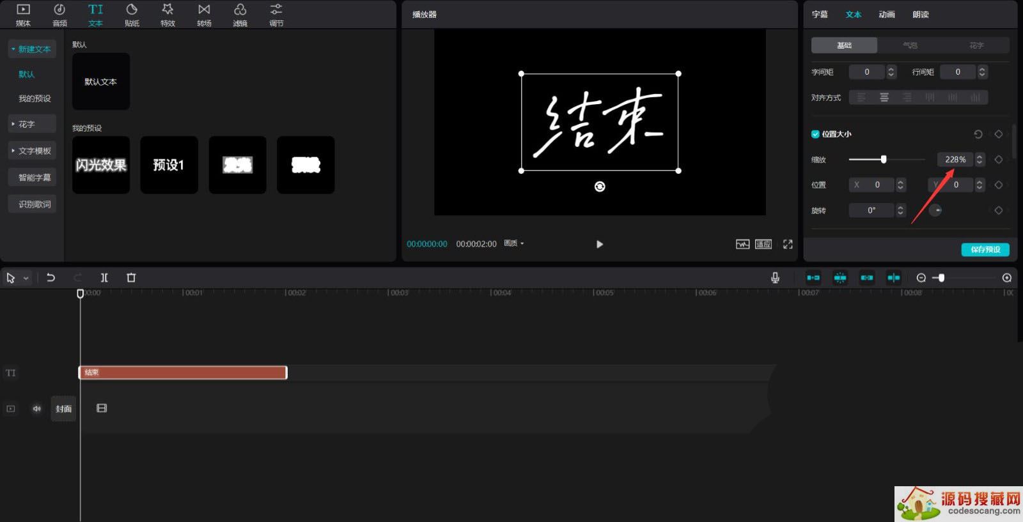Open 识别歌词 lyric recognition
This screenshot has height=522, width=1023.
(x=32, y=204)
